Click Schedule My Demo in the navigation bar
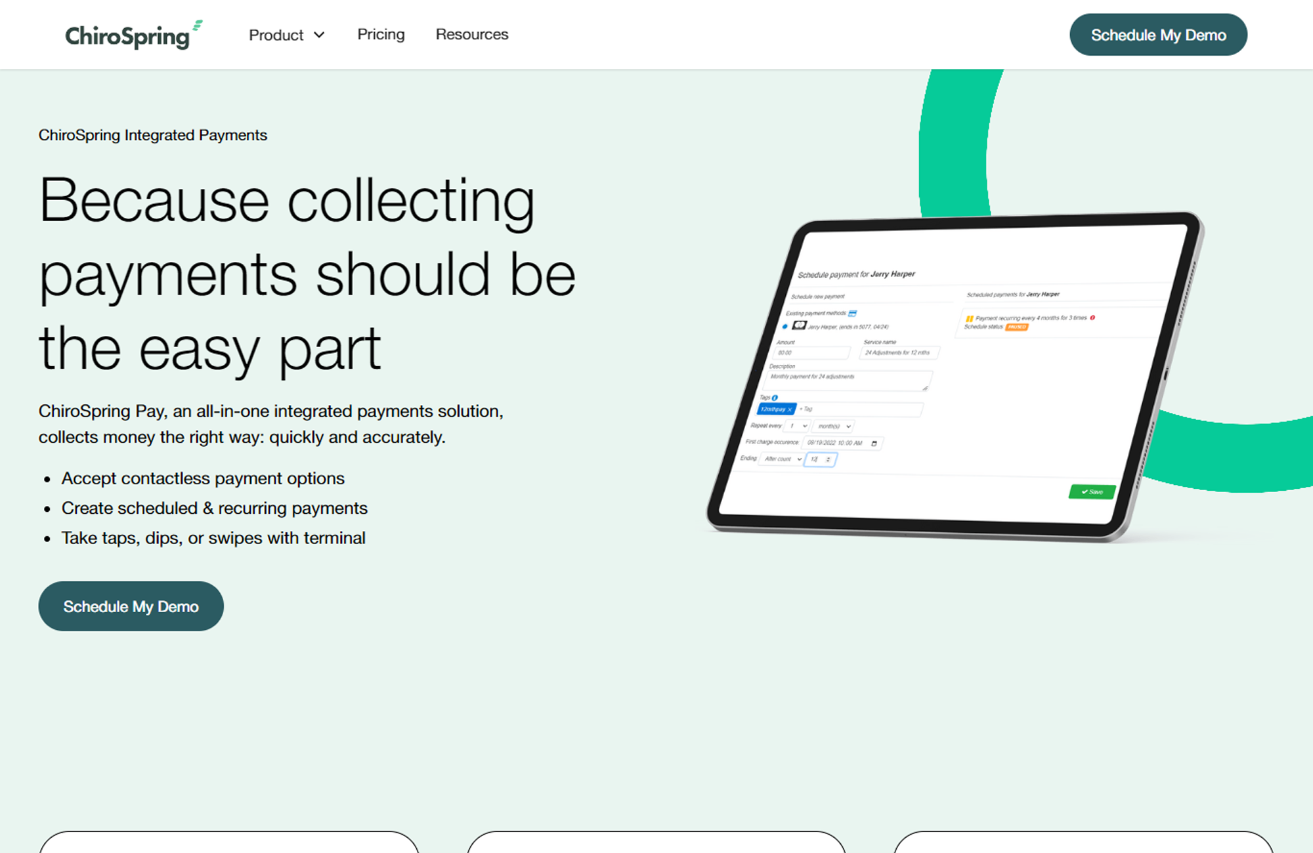 pos(1158,35)
